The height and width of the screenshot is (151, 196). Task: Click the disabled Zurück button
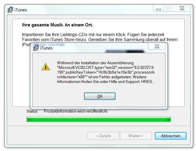click(104, 136)
